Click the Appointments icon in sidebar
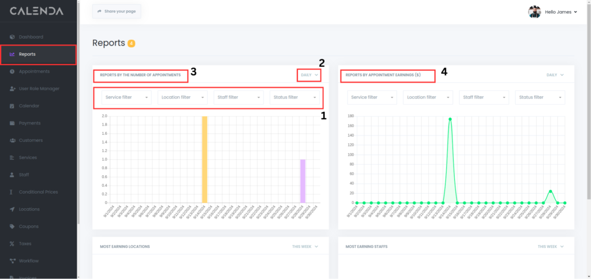 [x=12, y=71]
